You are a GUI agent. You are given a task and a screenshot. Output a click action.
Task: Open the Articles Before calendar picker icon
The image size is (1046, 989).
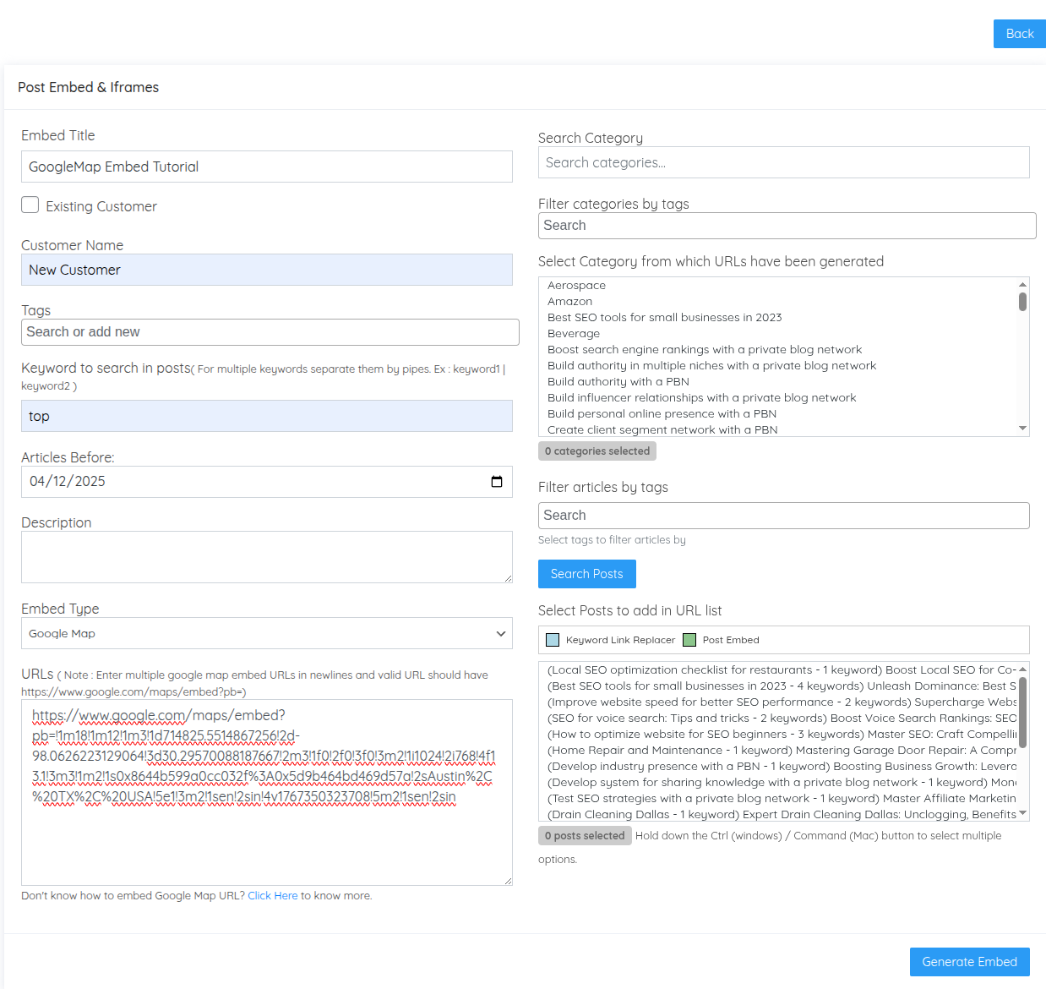(x=497, y=482)
